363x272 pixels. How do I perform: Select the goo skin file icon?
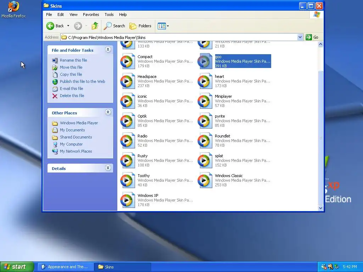[205, 61]
